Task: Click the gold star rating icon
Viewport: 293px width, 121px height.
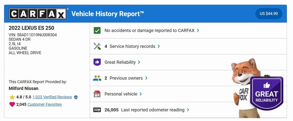Action: (12, 97)
